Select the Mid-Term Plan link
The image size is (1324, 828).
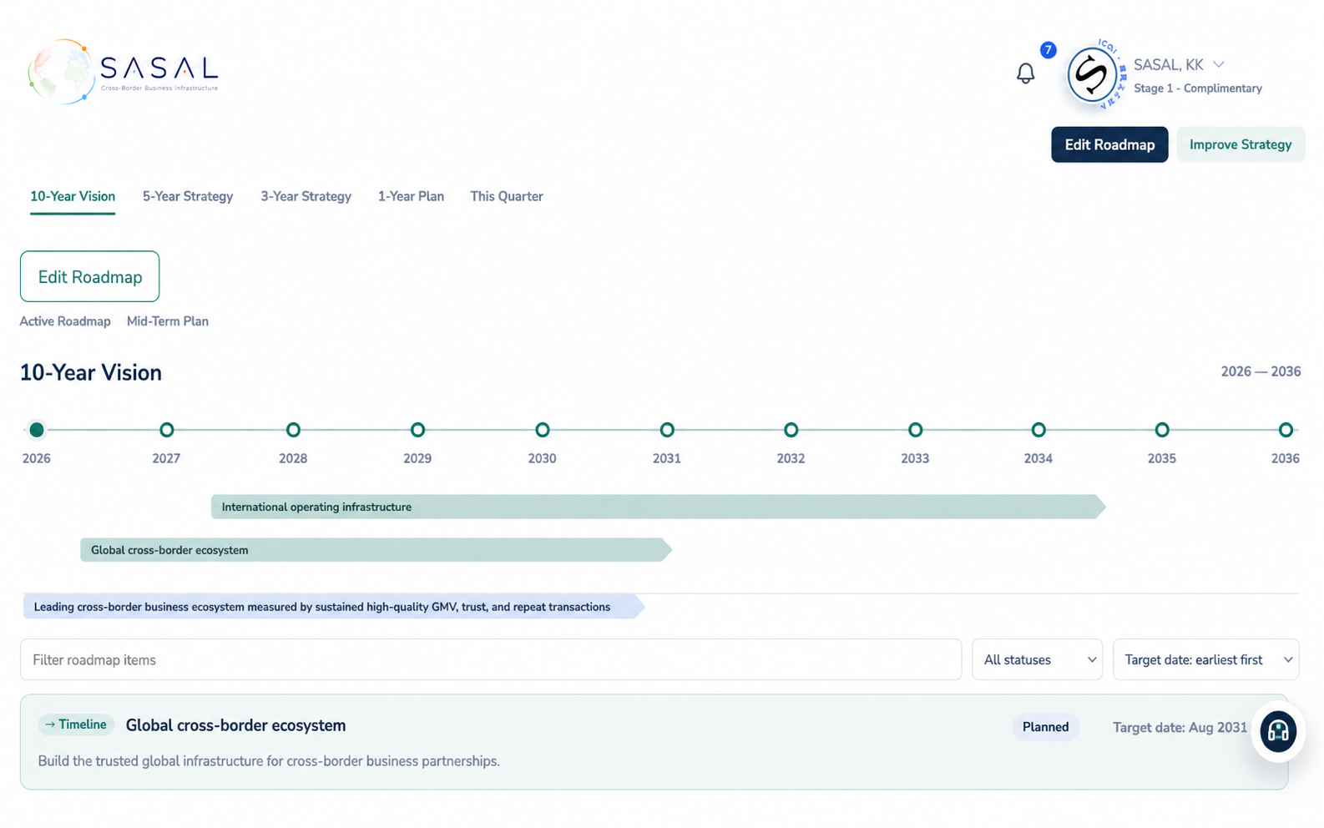tap(168, 321)
